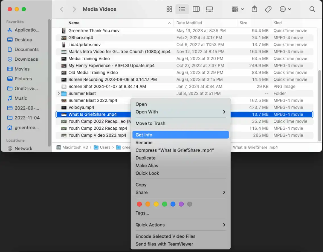This screenshot has height=252, width=323.
Task: Switch to list view
Action: click(x=182, y=9)
